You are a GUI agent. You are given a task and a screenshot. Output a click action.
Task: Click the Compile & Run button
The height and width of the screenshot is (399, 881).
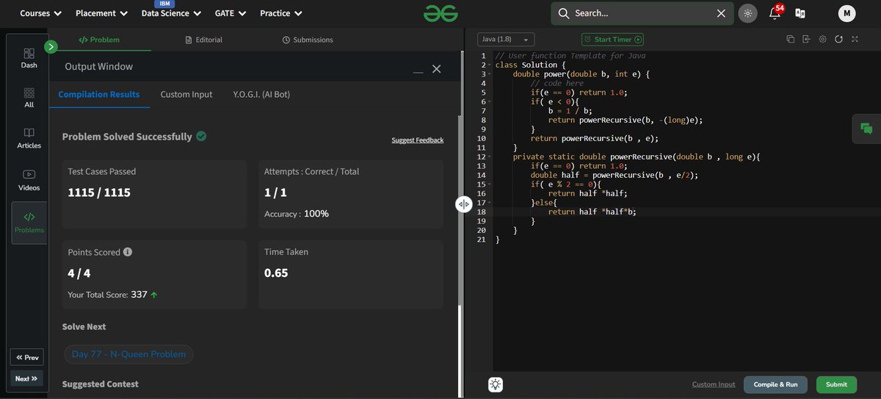775,384
